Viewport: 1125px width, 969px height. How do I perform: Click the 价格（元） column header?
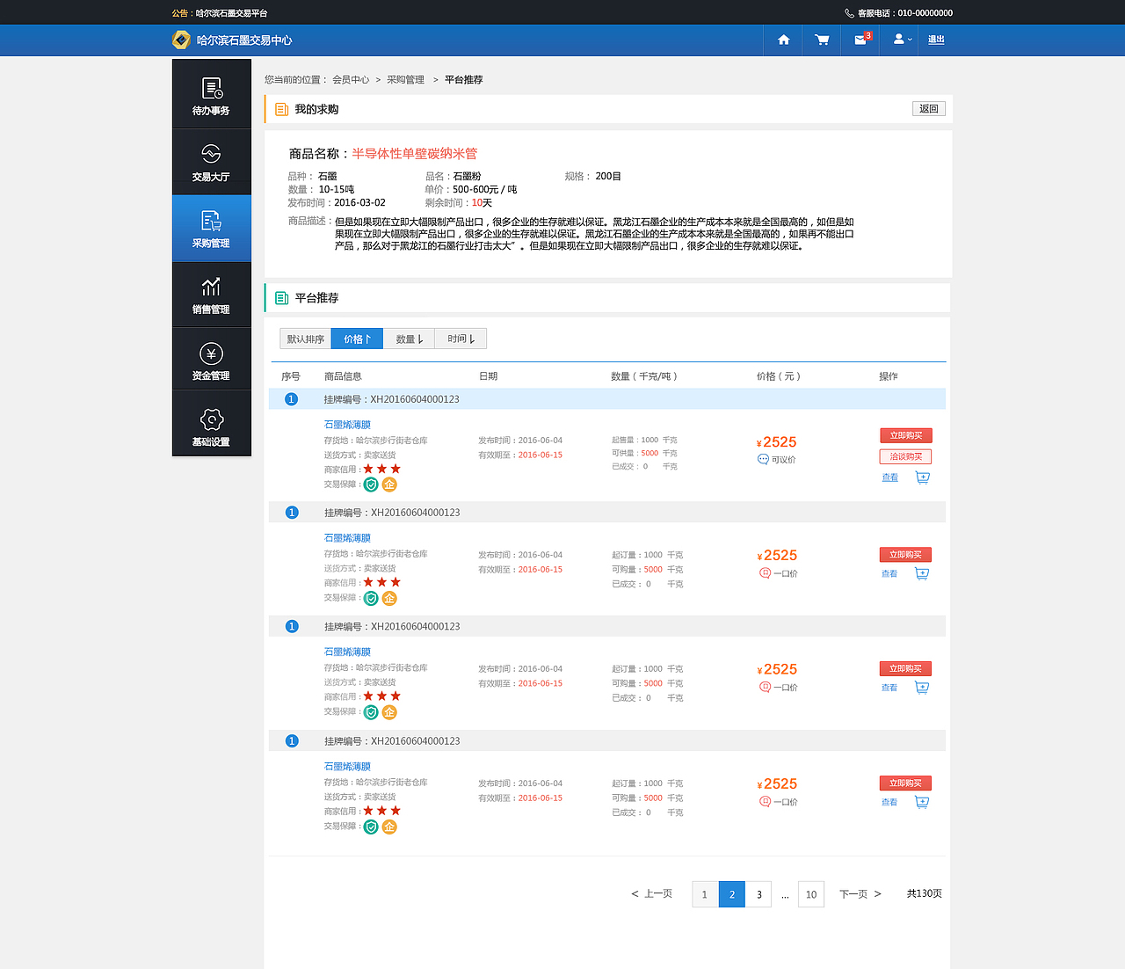[x=779, y=376]
